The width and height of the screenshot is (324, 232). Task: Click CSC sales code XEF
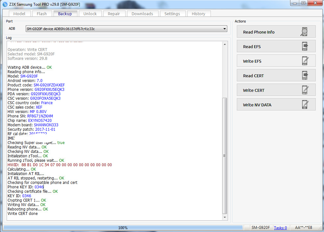(39, 107)
